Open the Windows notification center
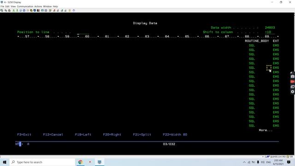The image size is (295, 166). tap(289, 162)
